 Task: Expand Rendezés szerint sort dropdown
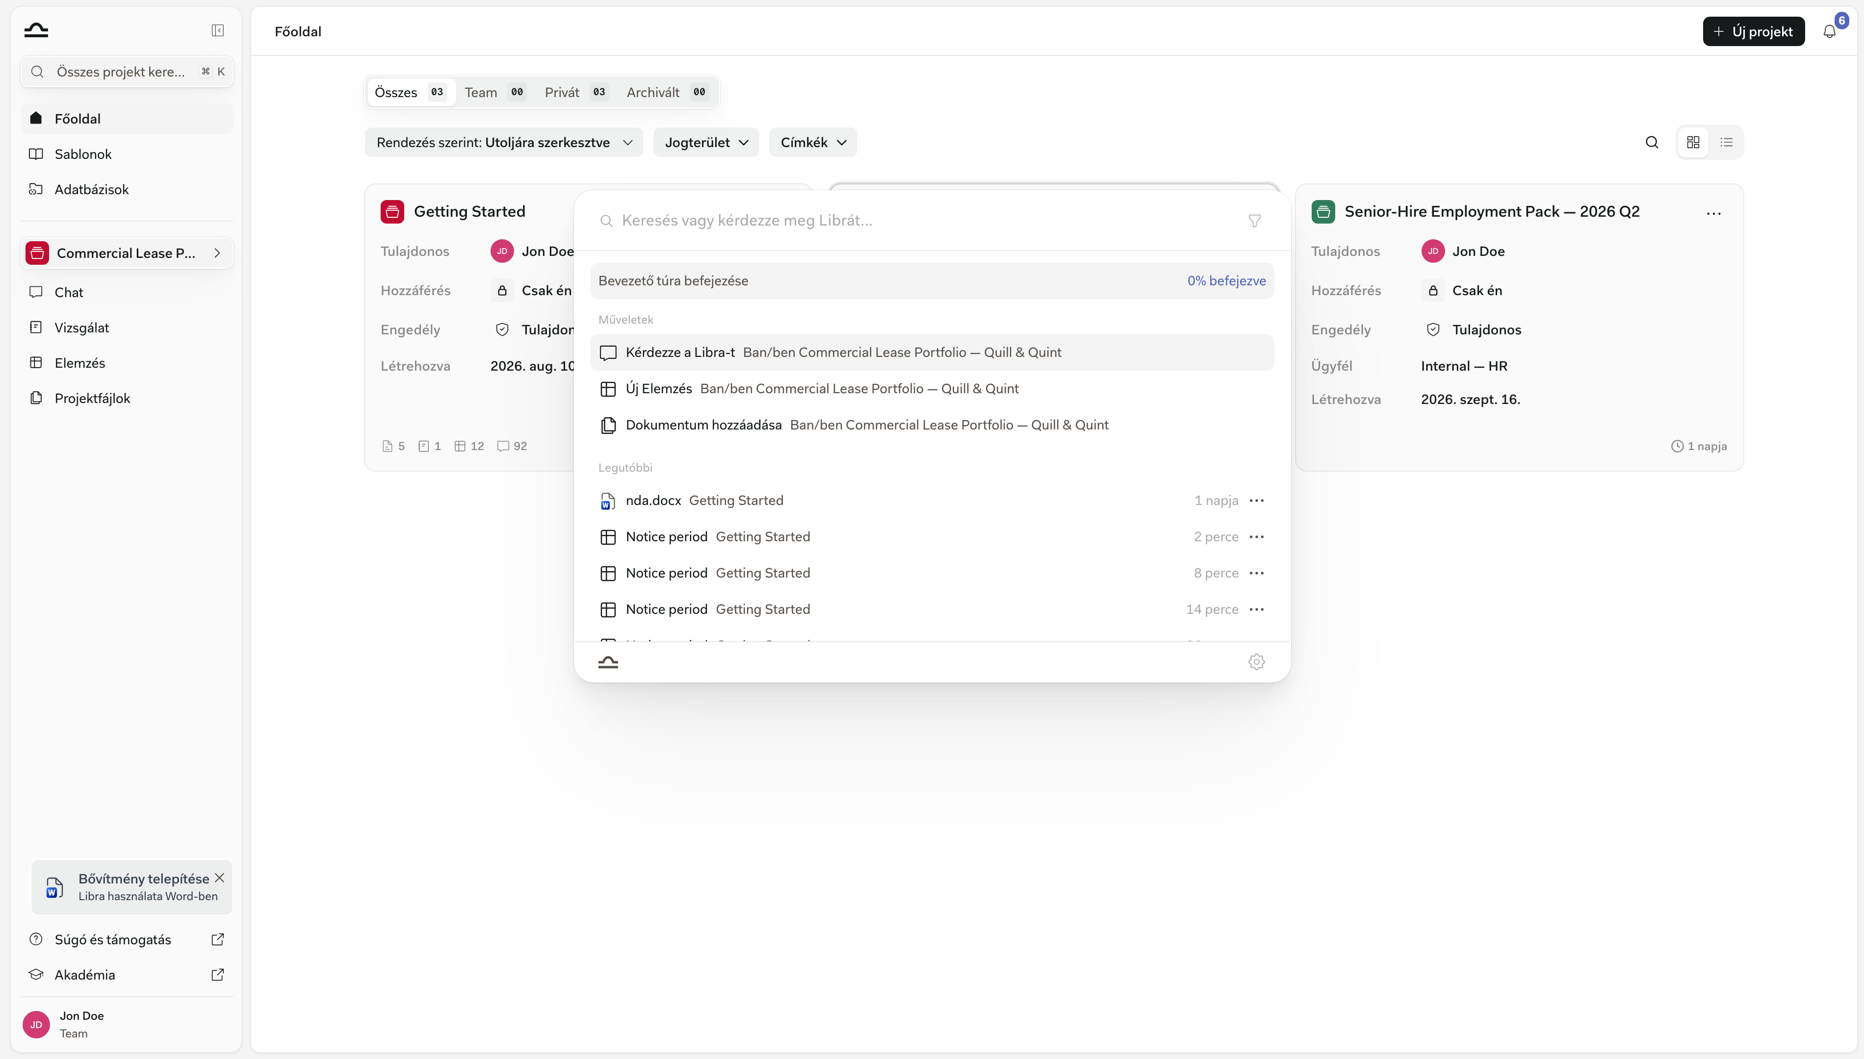[503, 143]
